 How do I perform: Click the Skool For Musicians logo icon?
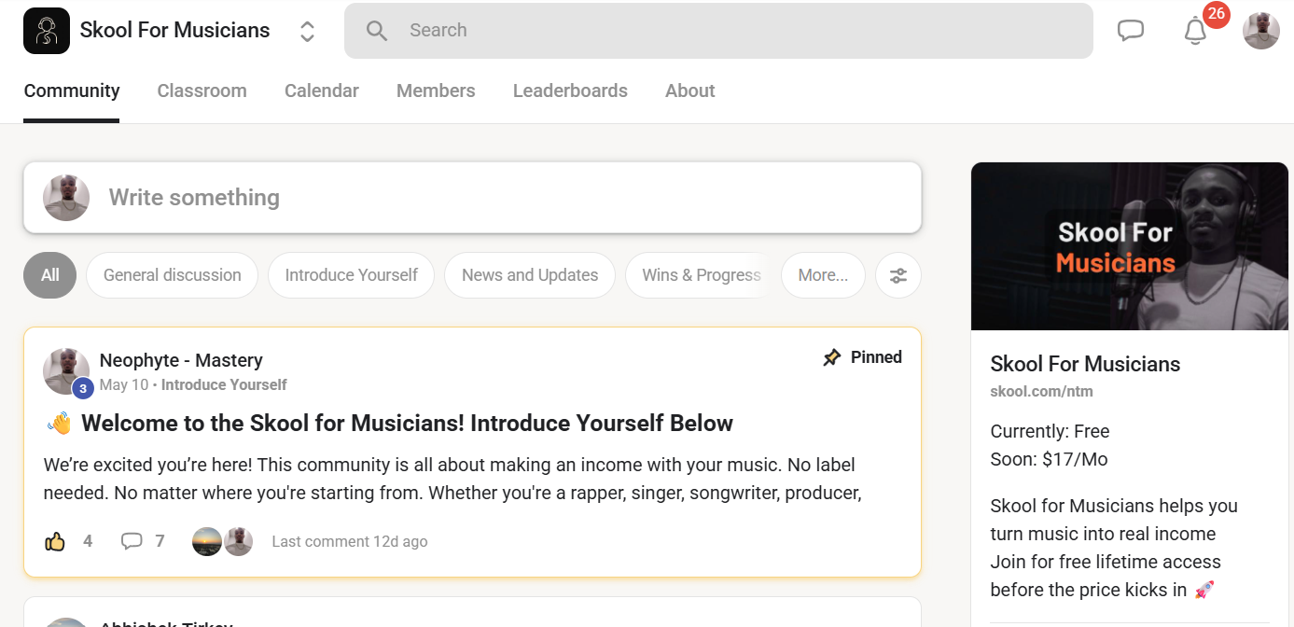coord(47,31)
